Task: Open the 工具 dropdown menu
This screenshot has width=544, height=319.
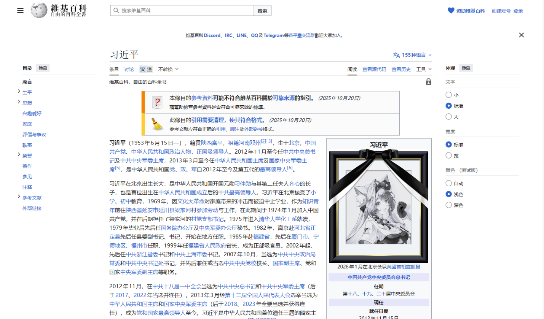Action: coord(424,69)
